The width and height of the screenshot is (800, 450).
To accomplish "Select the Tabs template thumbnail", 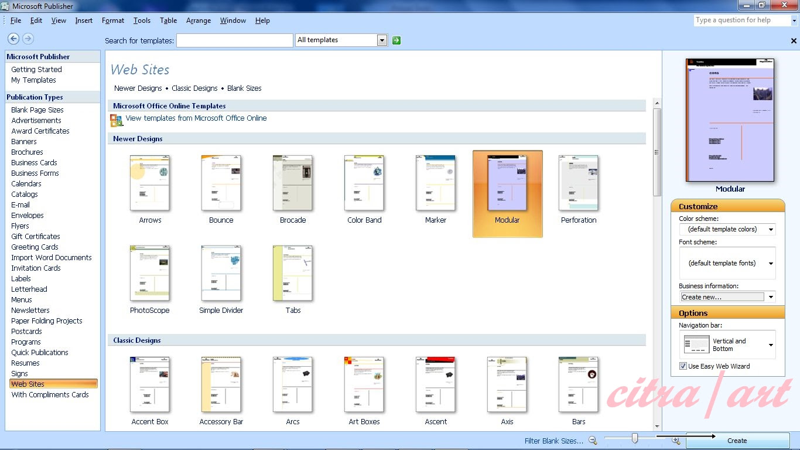I will (x=293, y=273).
